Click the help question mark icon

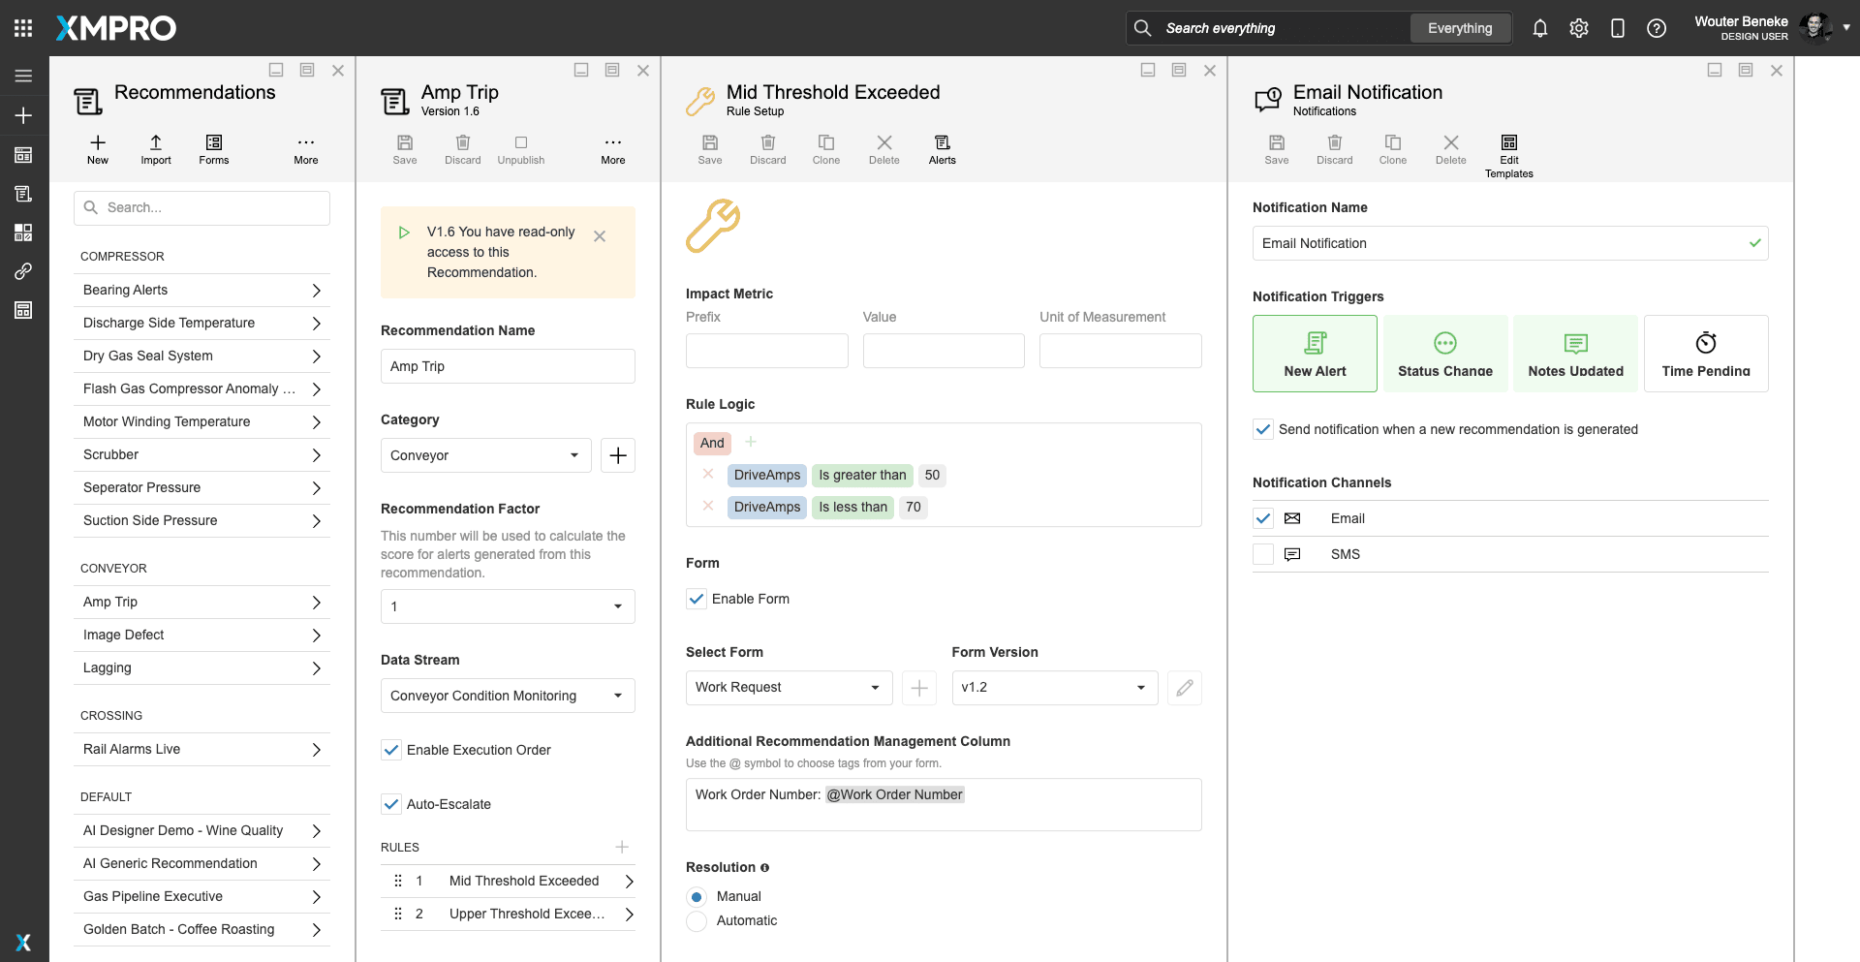pos(1657,28)
